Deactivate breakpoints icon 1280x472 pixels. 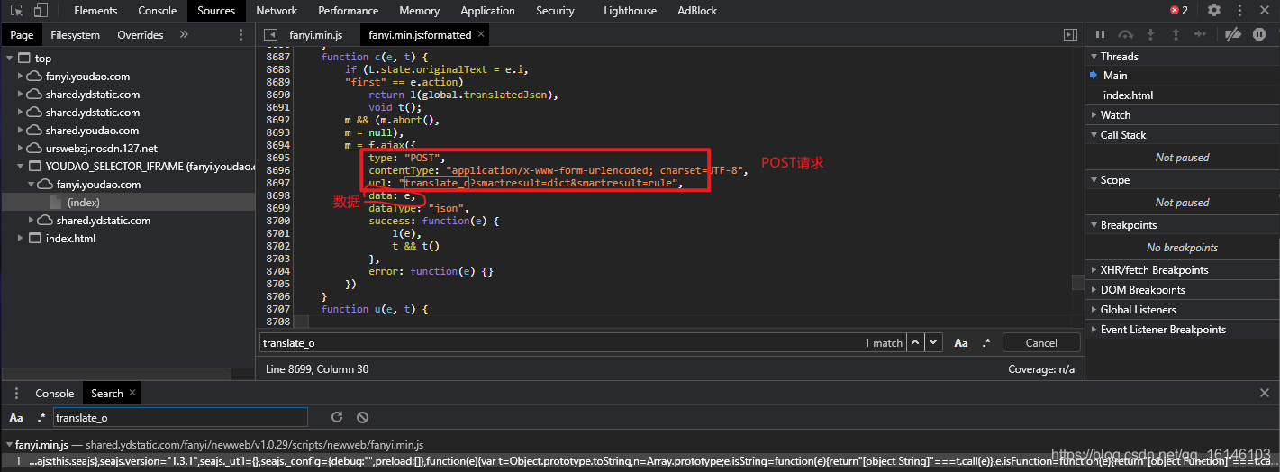(x=1233, y=34)
